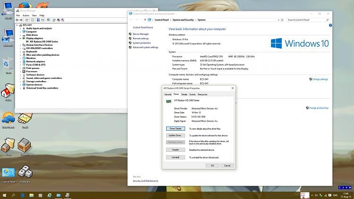This screenshot has width=354, height=199.
Task: Click Disable button in Properties dialog
Action: 176,150
